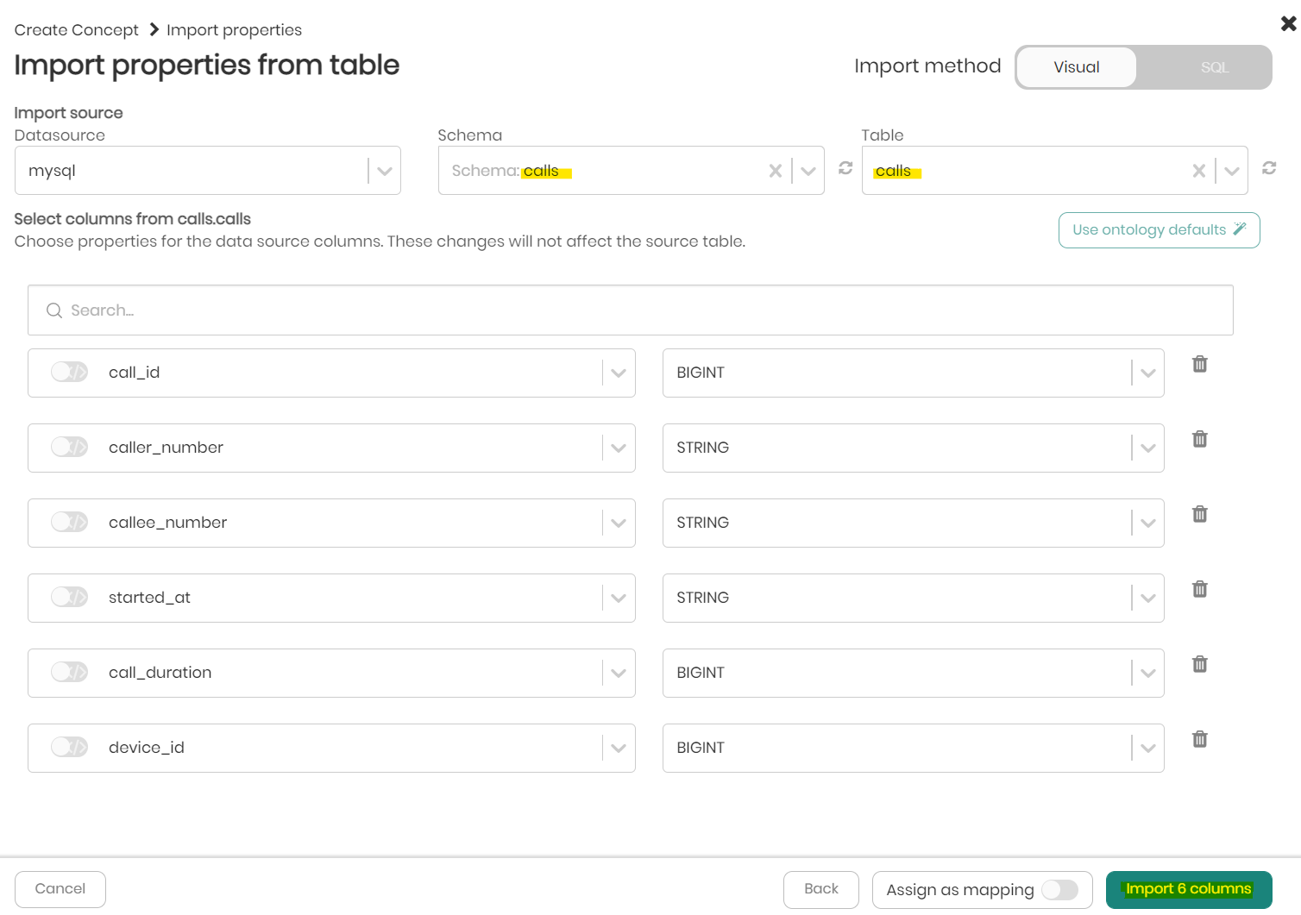
Task: Delete the call_id column row
Action: click(1199, 364)
